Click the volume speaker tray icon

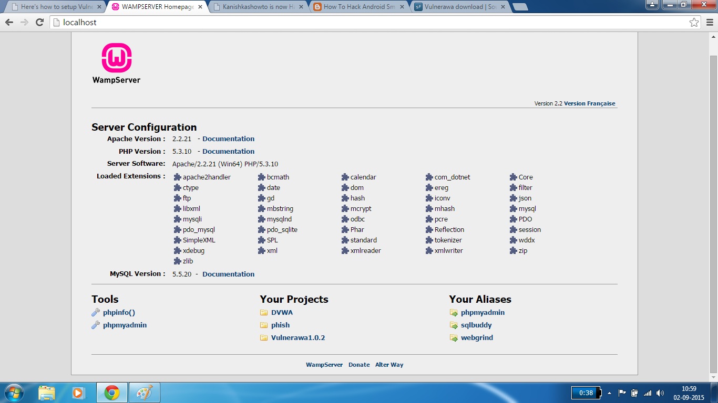coord(660,393)
